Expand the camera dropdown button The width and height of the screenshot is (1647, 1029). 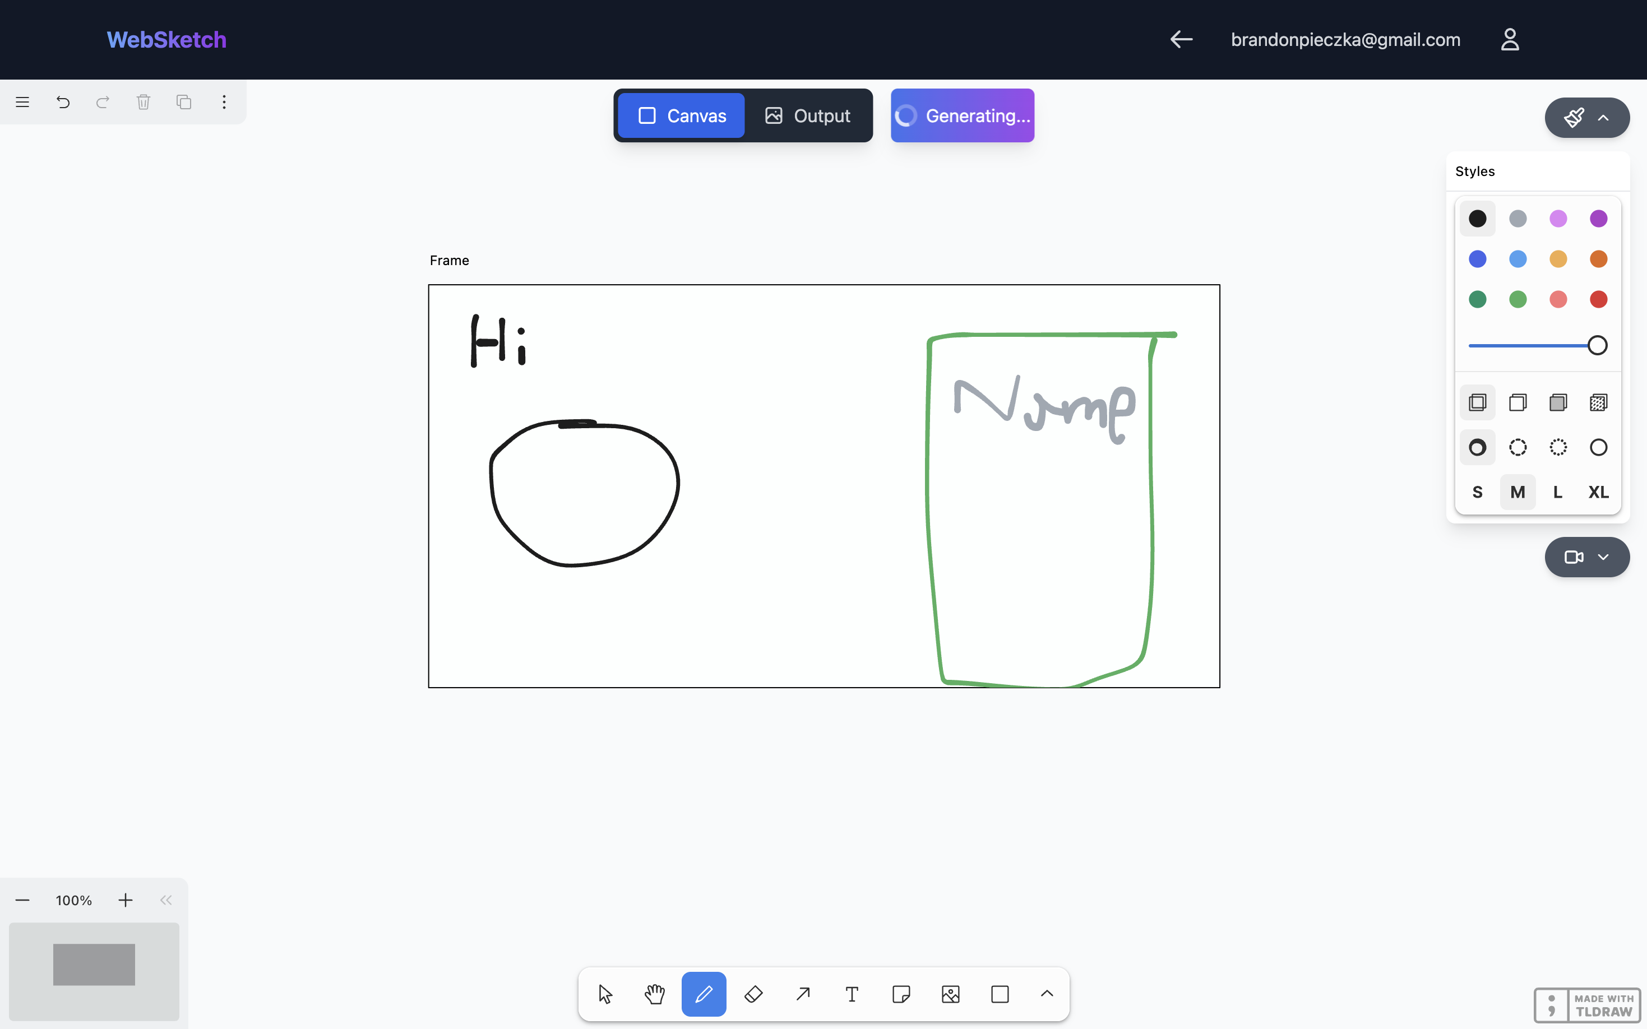[x=1586, y=557]
